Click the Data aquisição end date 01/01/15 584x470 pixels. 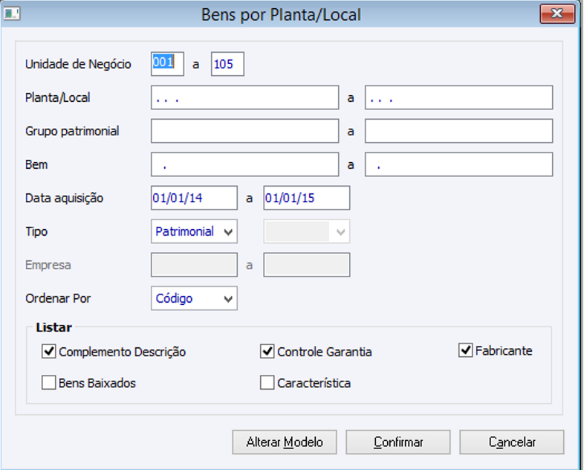(x=306, y=198)
